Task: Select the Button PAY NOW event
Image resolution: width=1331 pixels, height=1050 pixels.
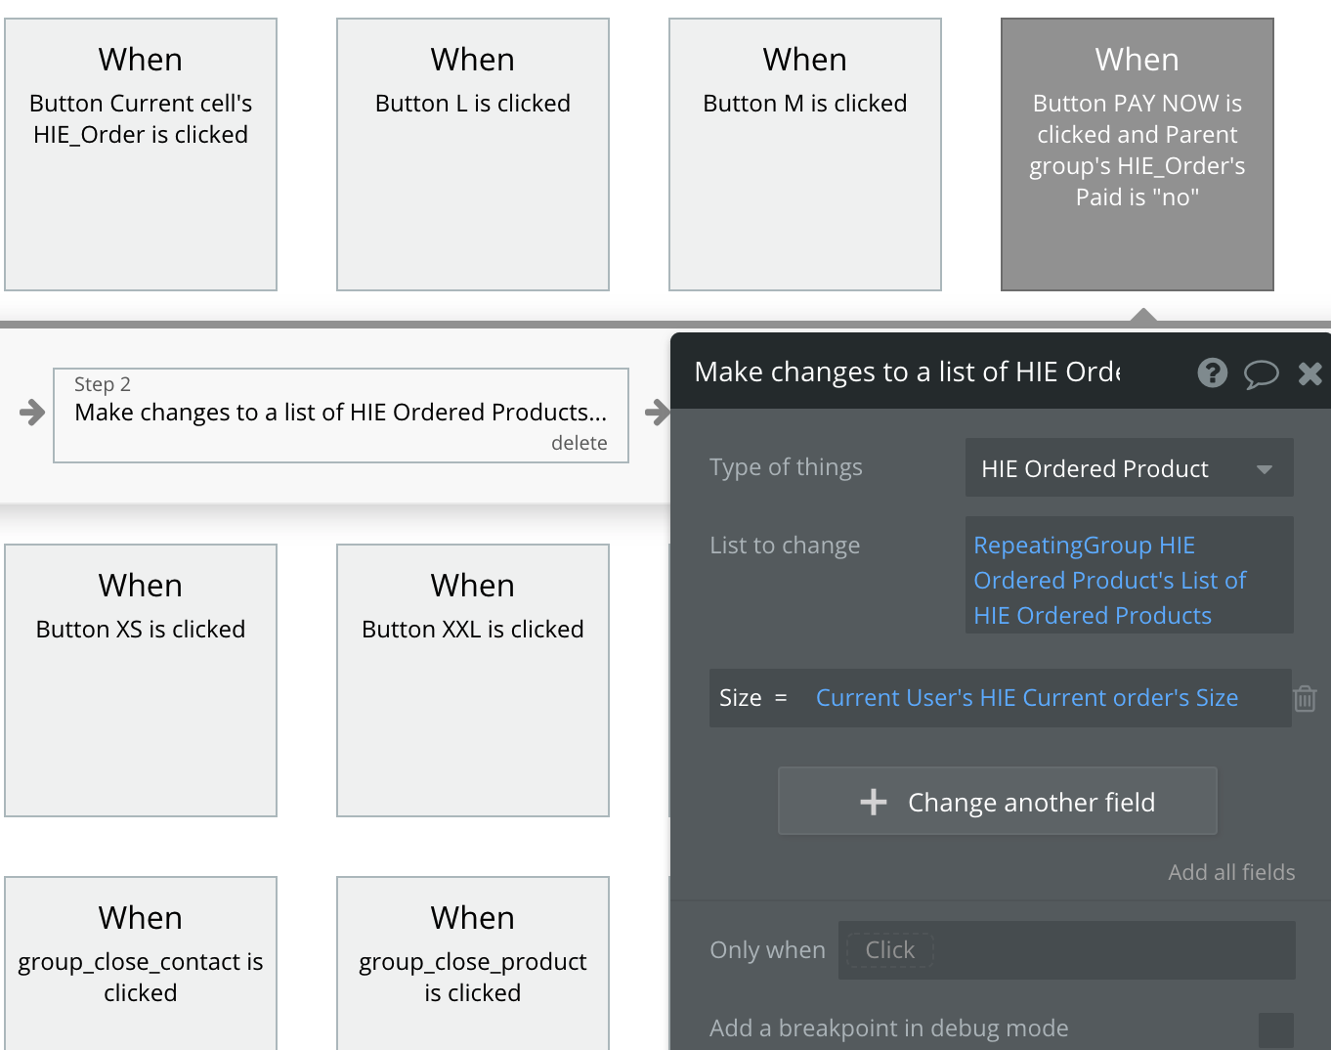Action: click(x=1138, y=154)
